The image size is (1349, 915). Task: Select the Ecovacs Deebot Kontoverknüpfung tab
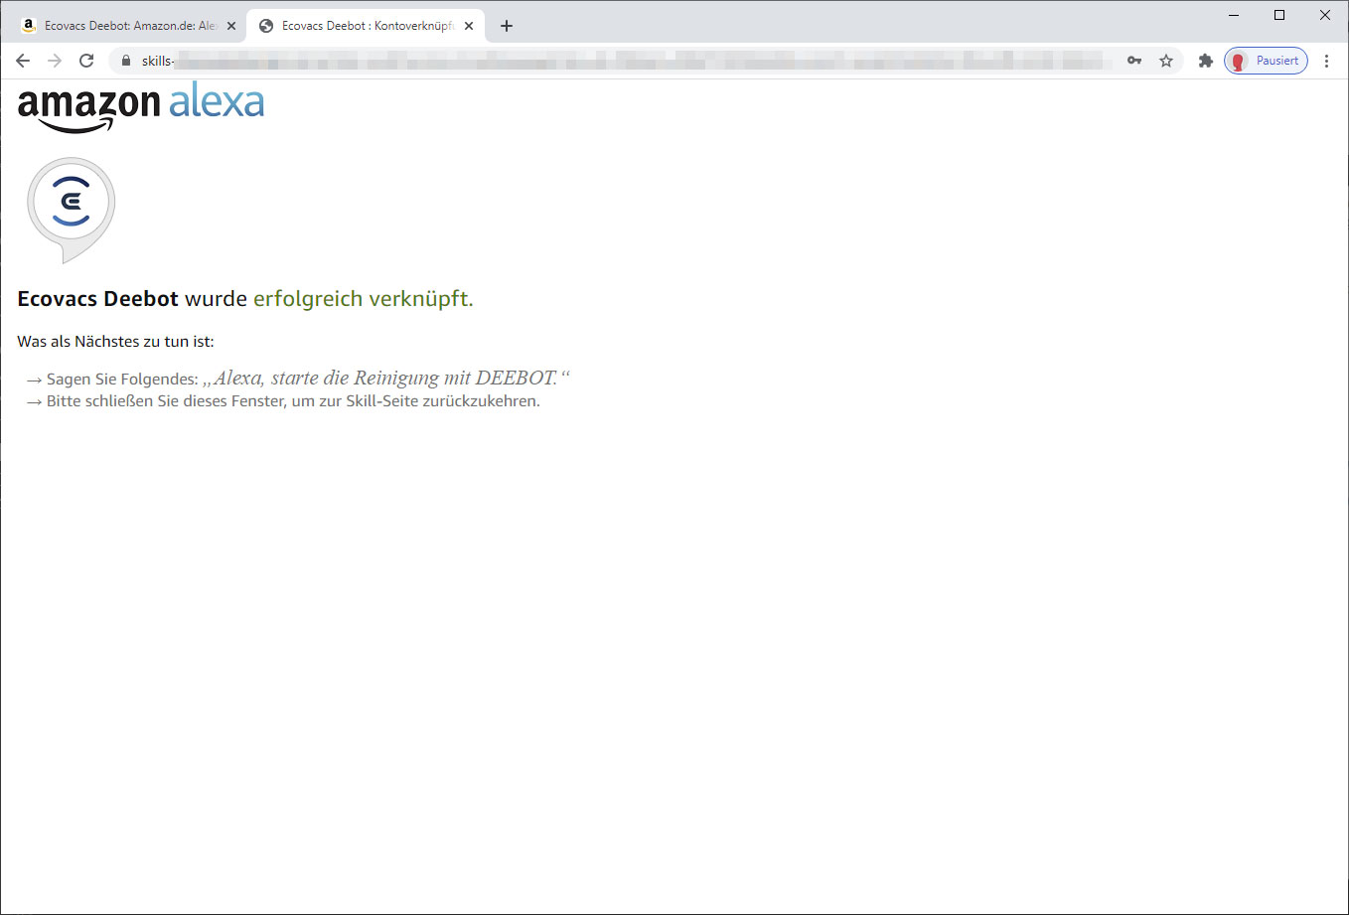[366, 26]
